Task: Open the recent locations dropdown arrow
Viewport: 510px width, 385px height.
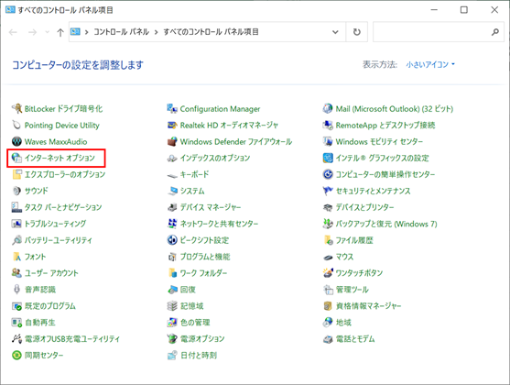Action: [x=48, y=32]
